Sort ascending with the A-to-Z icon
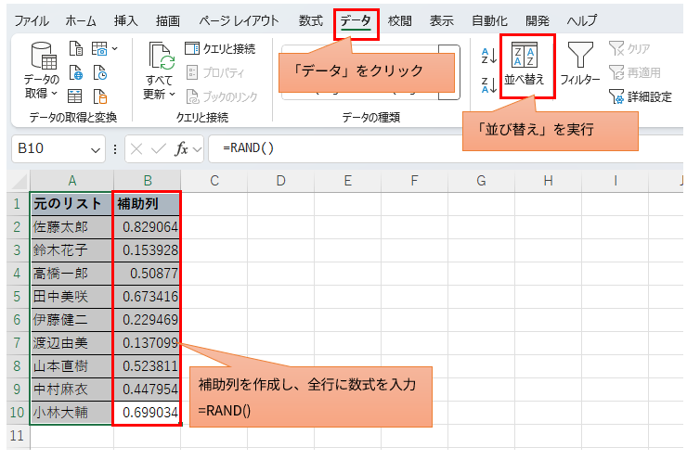687x460 pixels. coord(488,56)
